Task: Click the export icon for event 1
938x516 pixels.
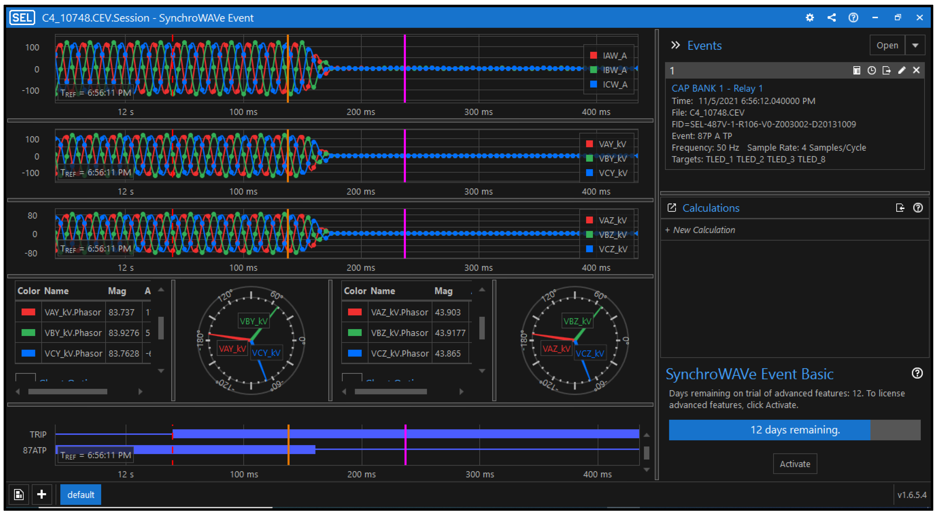Action: pos(886,70)
